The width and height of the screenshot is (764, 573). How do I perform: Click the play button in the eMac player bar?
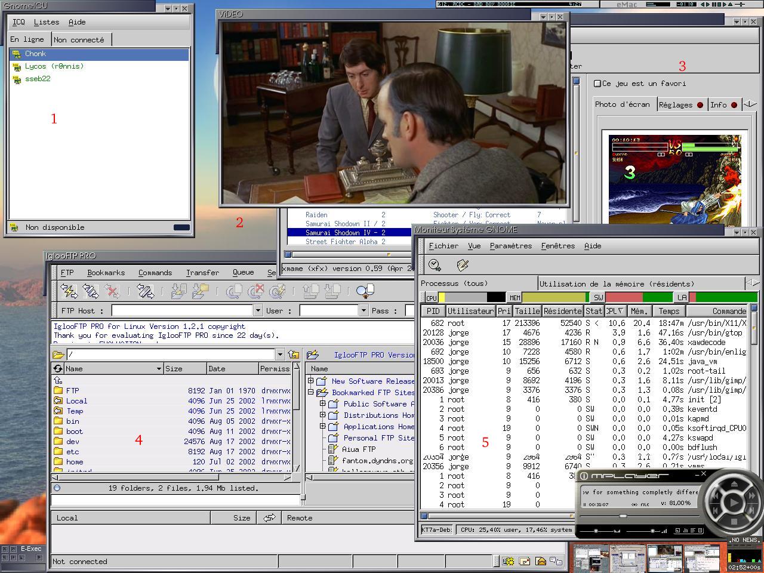click(x=708, y=4)
